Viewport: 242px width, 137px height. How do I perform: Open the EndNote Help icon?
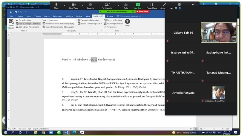(x=127, y=22)
